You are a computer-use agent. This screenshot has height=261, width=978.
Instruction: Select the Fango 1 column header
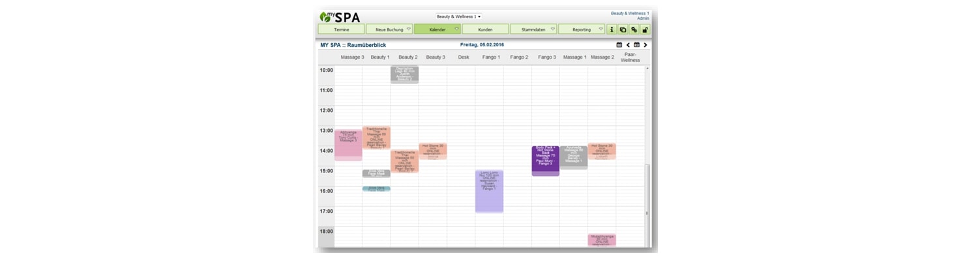click(x=492, y=57)
